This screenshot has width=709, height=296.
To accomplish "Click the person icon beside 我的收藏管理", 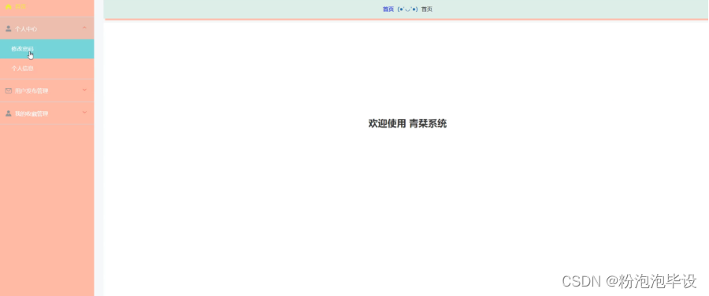I will [x=8, y=113].
